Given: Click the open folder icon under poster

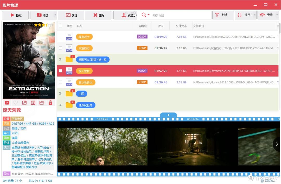Looking at the screenshot, I should pyautogui.click(x=42, y=103).
